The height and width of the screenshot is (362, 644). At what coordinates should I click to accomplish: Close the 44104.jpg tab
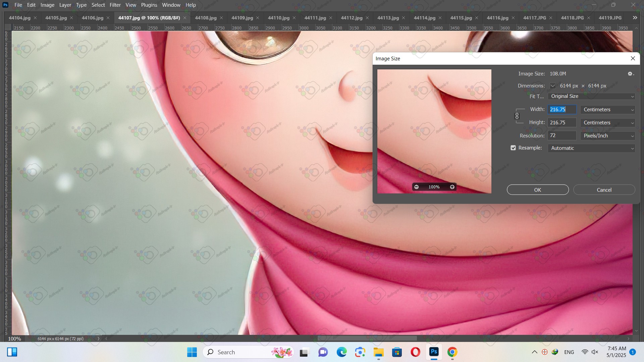(35, 18)
